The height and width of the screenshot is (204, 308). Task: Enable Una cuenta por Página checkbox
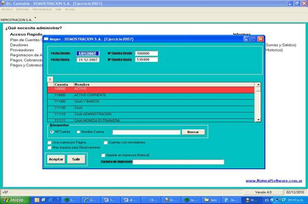click(x=50, y=143)
